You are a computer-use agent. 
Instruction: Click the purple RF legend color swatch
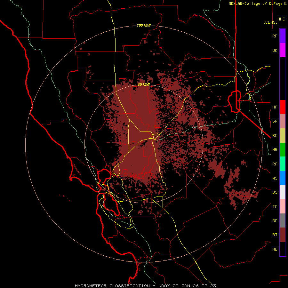[283, 36]
